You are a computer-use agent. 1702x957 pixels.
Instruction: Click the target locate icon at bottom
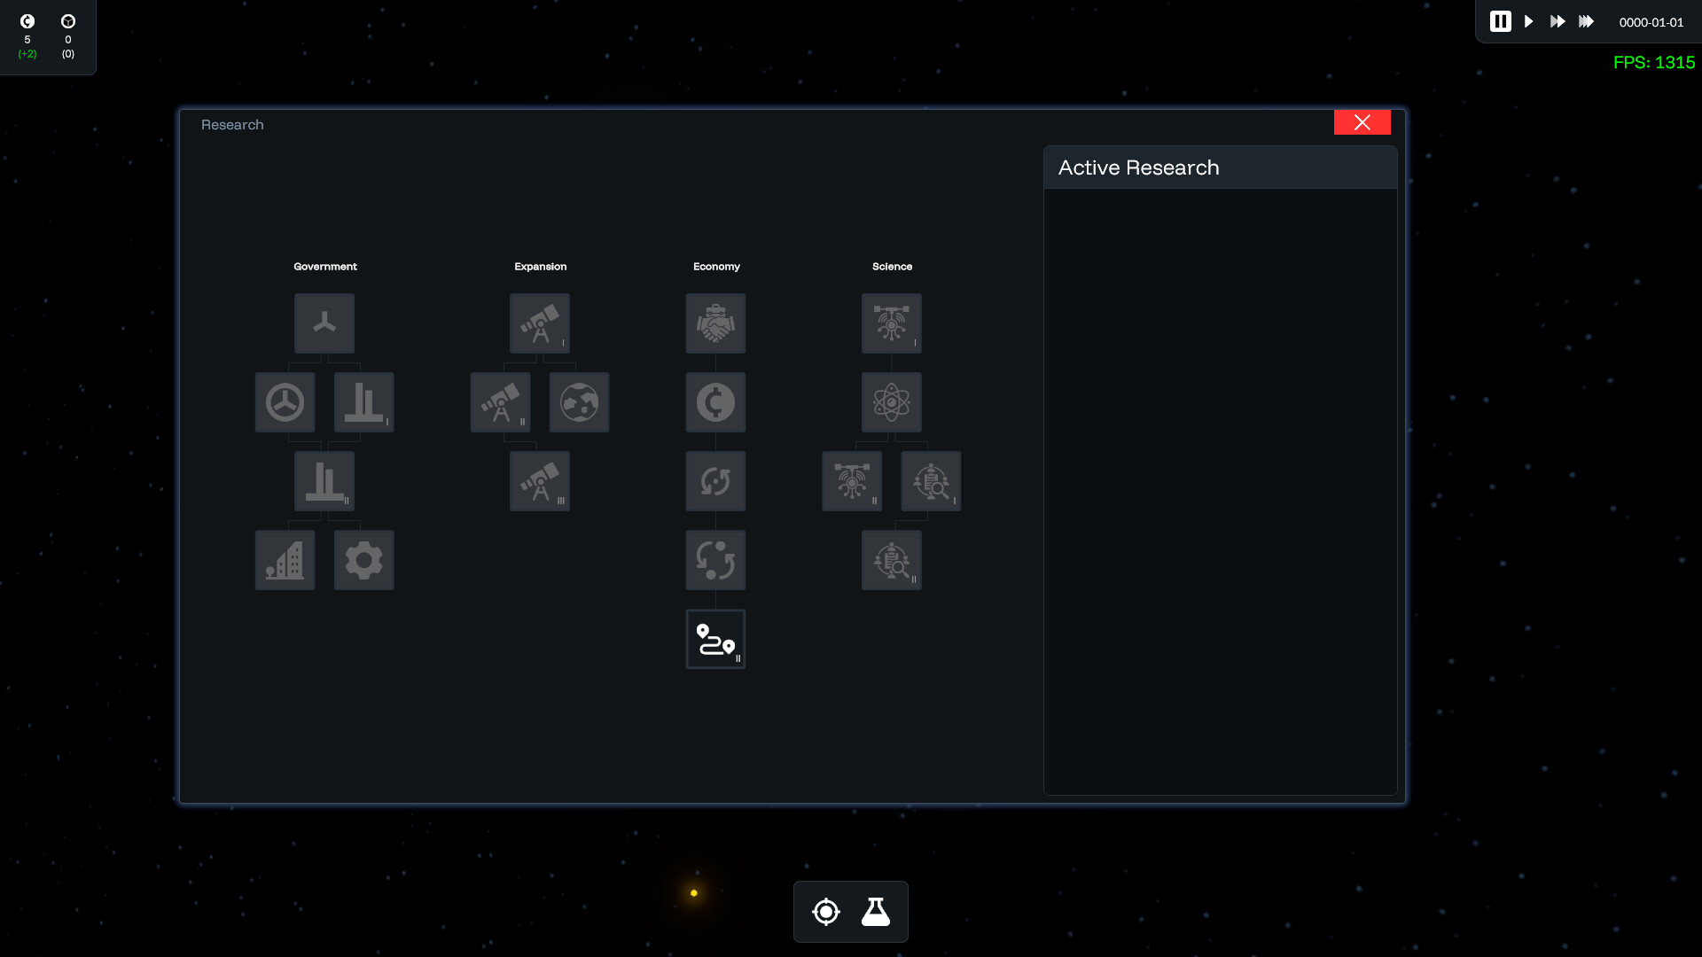click(825, 912)
